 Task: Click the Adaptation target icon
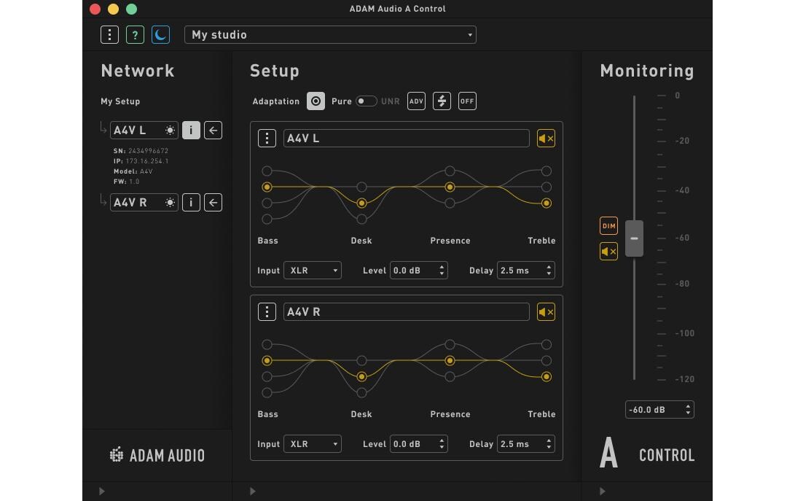click(x=316, y=101)
